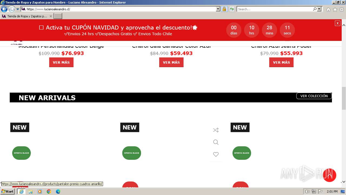This screenshot has height=195, width=346.
Task: Expand the address bar autocomplete dropdown
Action: [x=218, y=9]
